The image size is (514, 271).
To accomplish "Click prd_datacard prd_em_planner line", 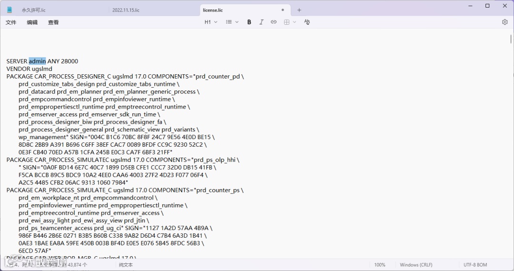I will click(x=109, y=91).
